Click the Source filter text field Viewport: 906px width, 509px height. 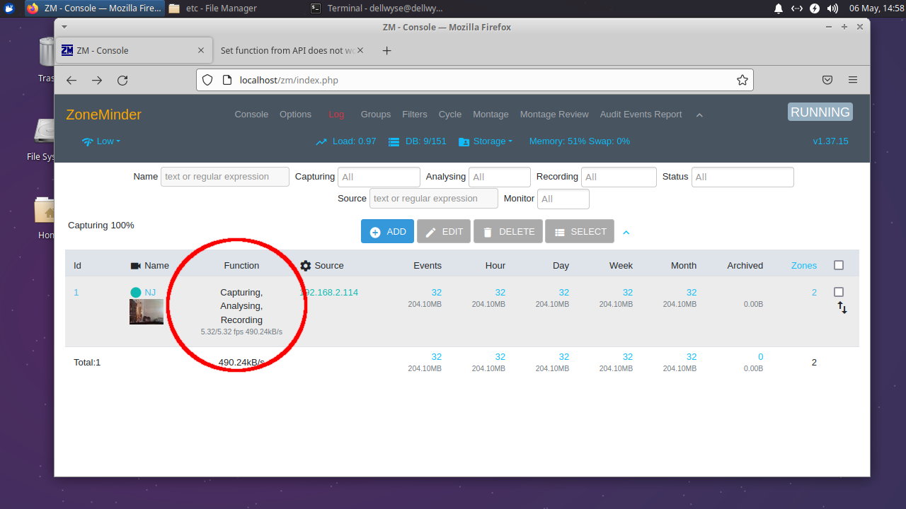(434, 199)
